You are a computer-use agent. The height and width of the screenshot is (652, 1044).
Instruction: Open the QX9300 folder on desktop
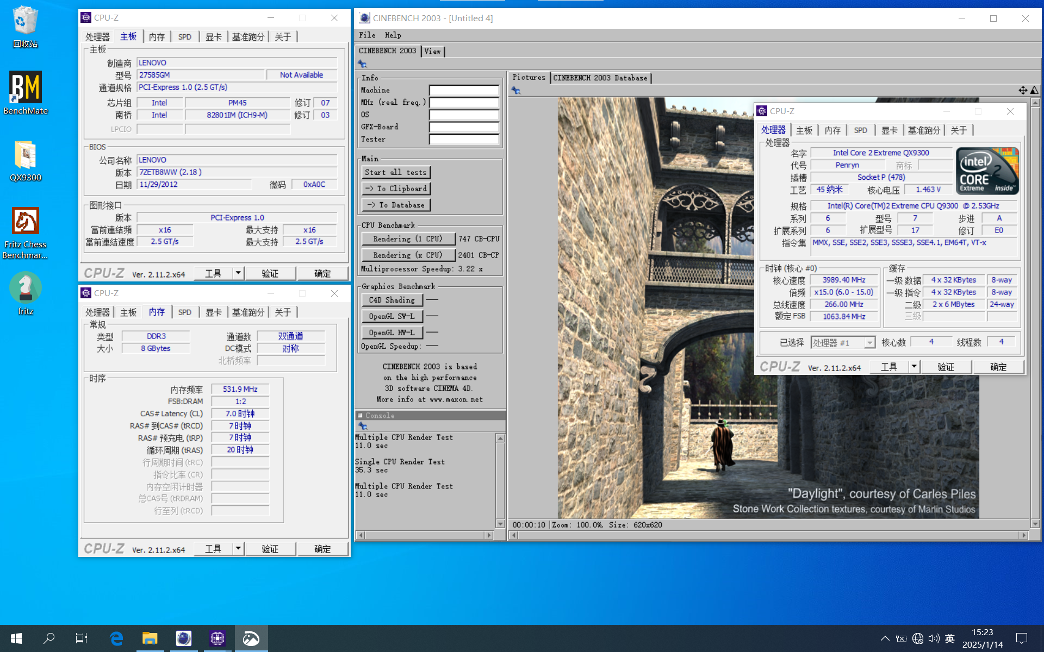(25, 161)
